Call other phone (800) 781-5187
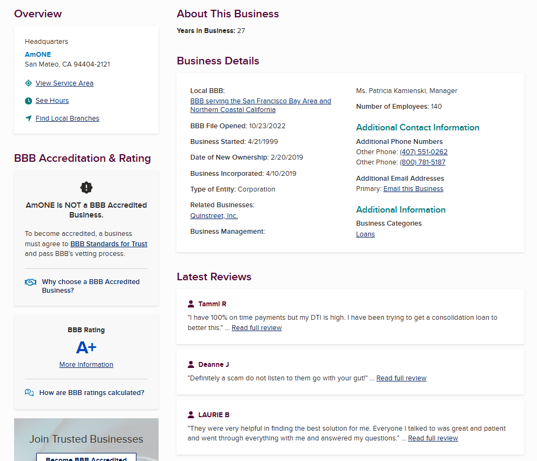This screenshot has height=461, width=537. [x=423, y=162]
